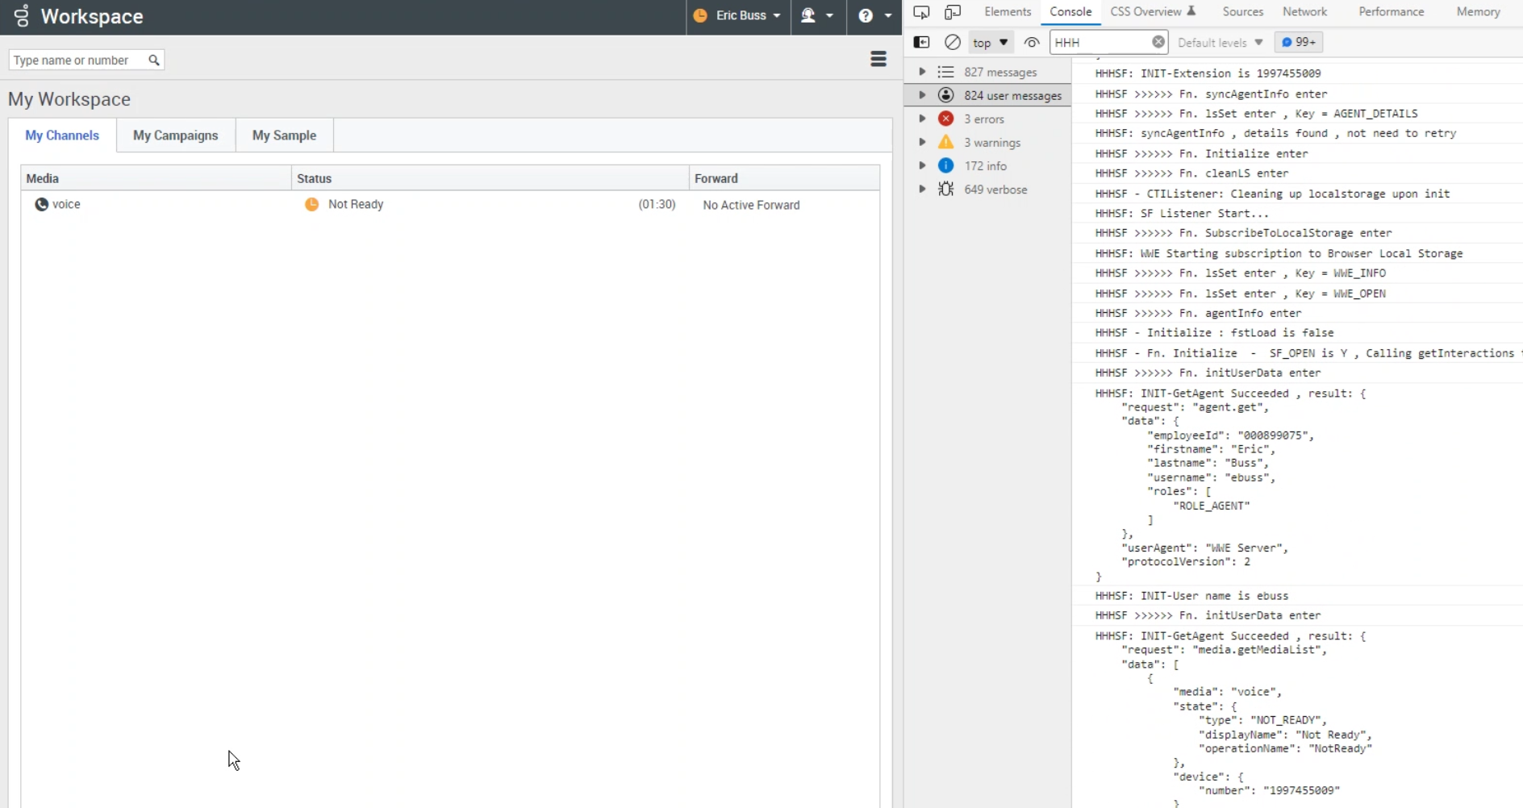Click the 99+ issues badge

pos(1299,42)
